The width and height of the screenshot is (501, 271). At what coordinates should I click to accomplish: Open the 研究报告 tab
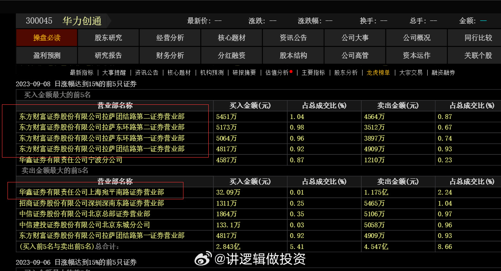click(108, 56)
